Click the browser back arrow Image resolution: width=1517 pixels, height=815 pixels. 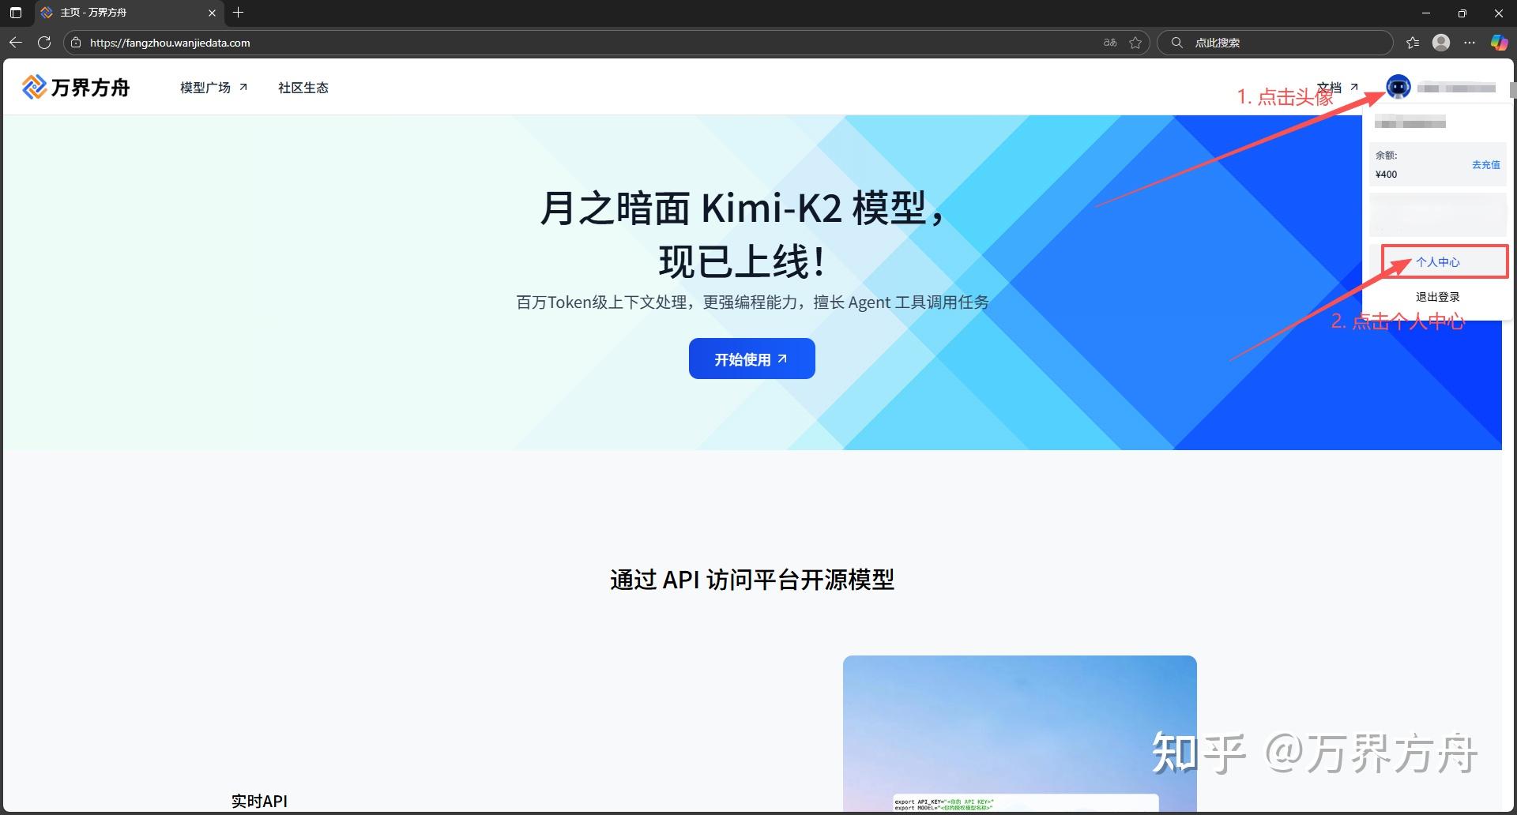(16, 43)
